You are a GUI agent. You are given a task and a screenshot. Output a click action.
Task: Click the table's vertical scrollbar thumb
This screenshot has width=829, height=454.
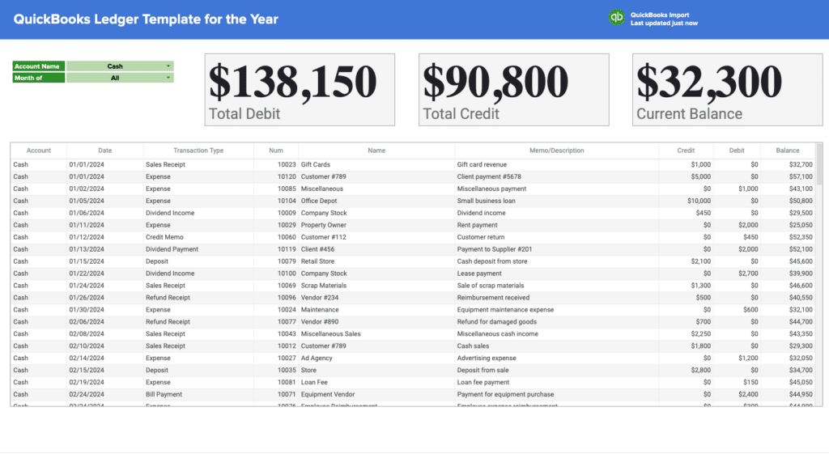[x=819, y=163]
